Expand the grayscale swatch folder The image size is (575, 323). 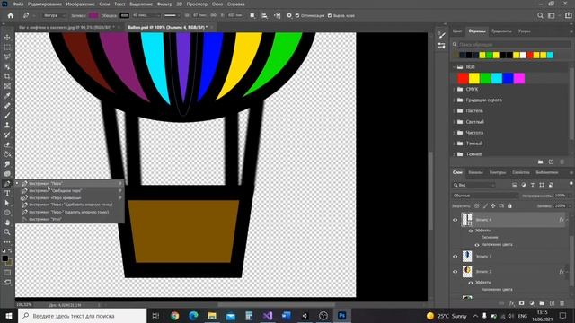(x=454, y=100)
